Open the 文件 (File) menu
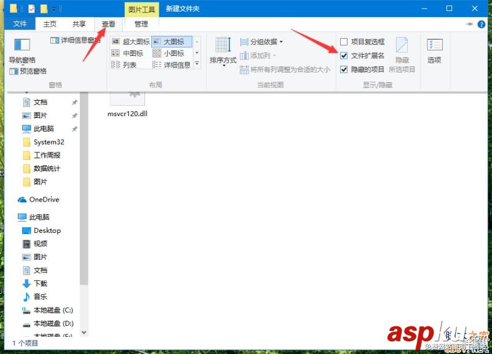Image resolution: width=492 pixels, height=354 pixels. pyautogui.click(x=20, y=23)
